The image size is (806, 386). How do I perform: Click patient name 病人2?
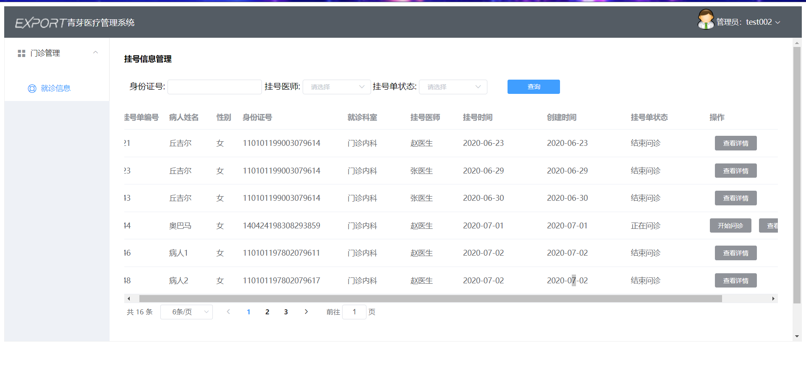(179, 281)
